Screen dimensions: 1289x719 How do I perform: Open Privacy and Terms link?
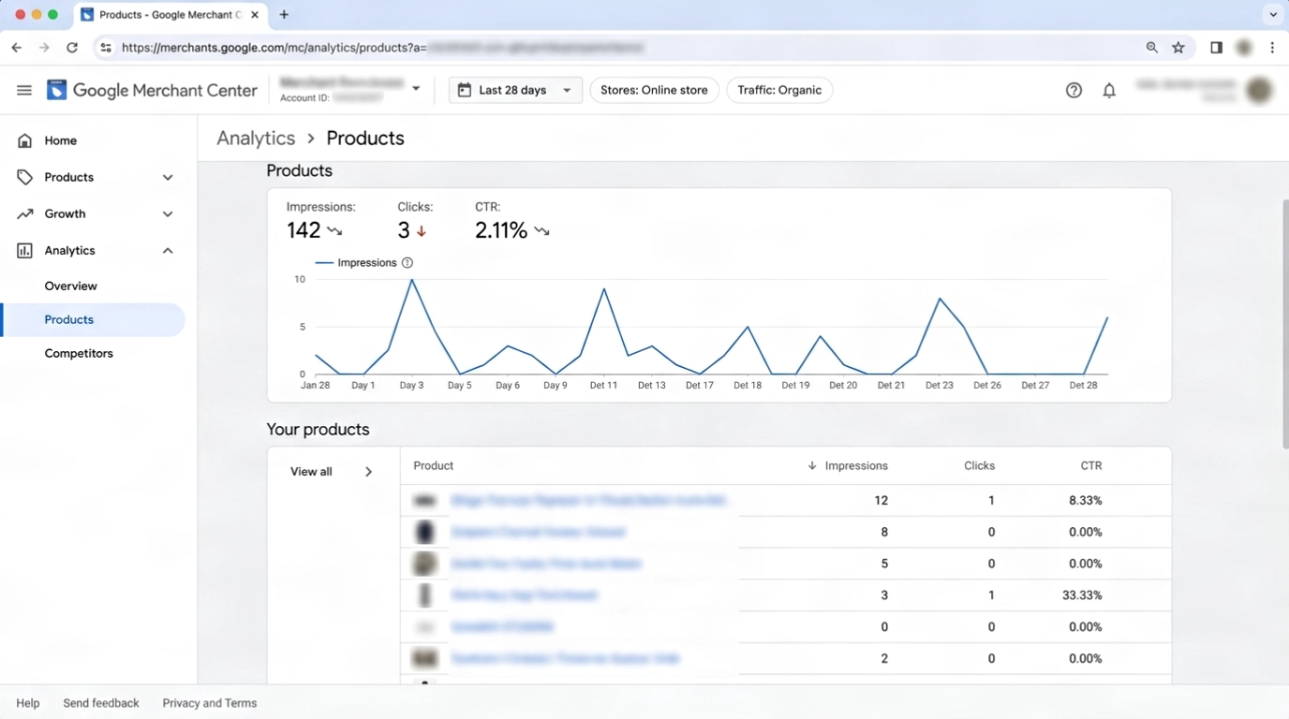[210, 703]
